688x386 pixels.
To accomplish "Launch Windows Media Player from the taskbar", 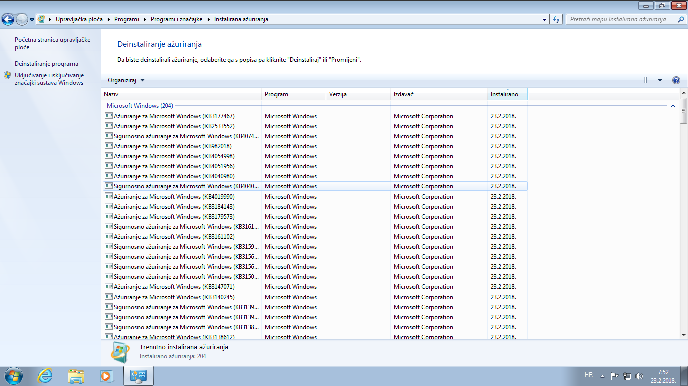I will tap(106, 375).
